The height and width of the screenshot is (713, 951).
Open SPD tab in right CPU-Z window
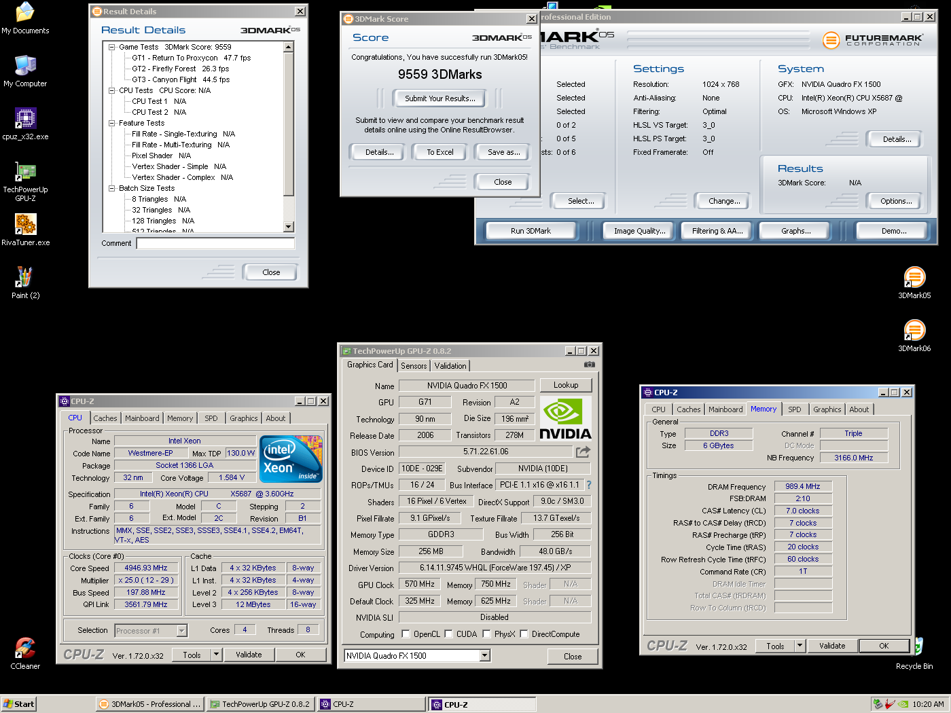794,409
